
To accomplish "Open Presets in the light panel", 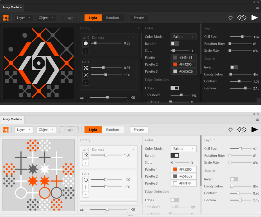I will click(139, 130).
